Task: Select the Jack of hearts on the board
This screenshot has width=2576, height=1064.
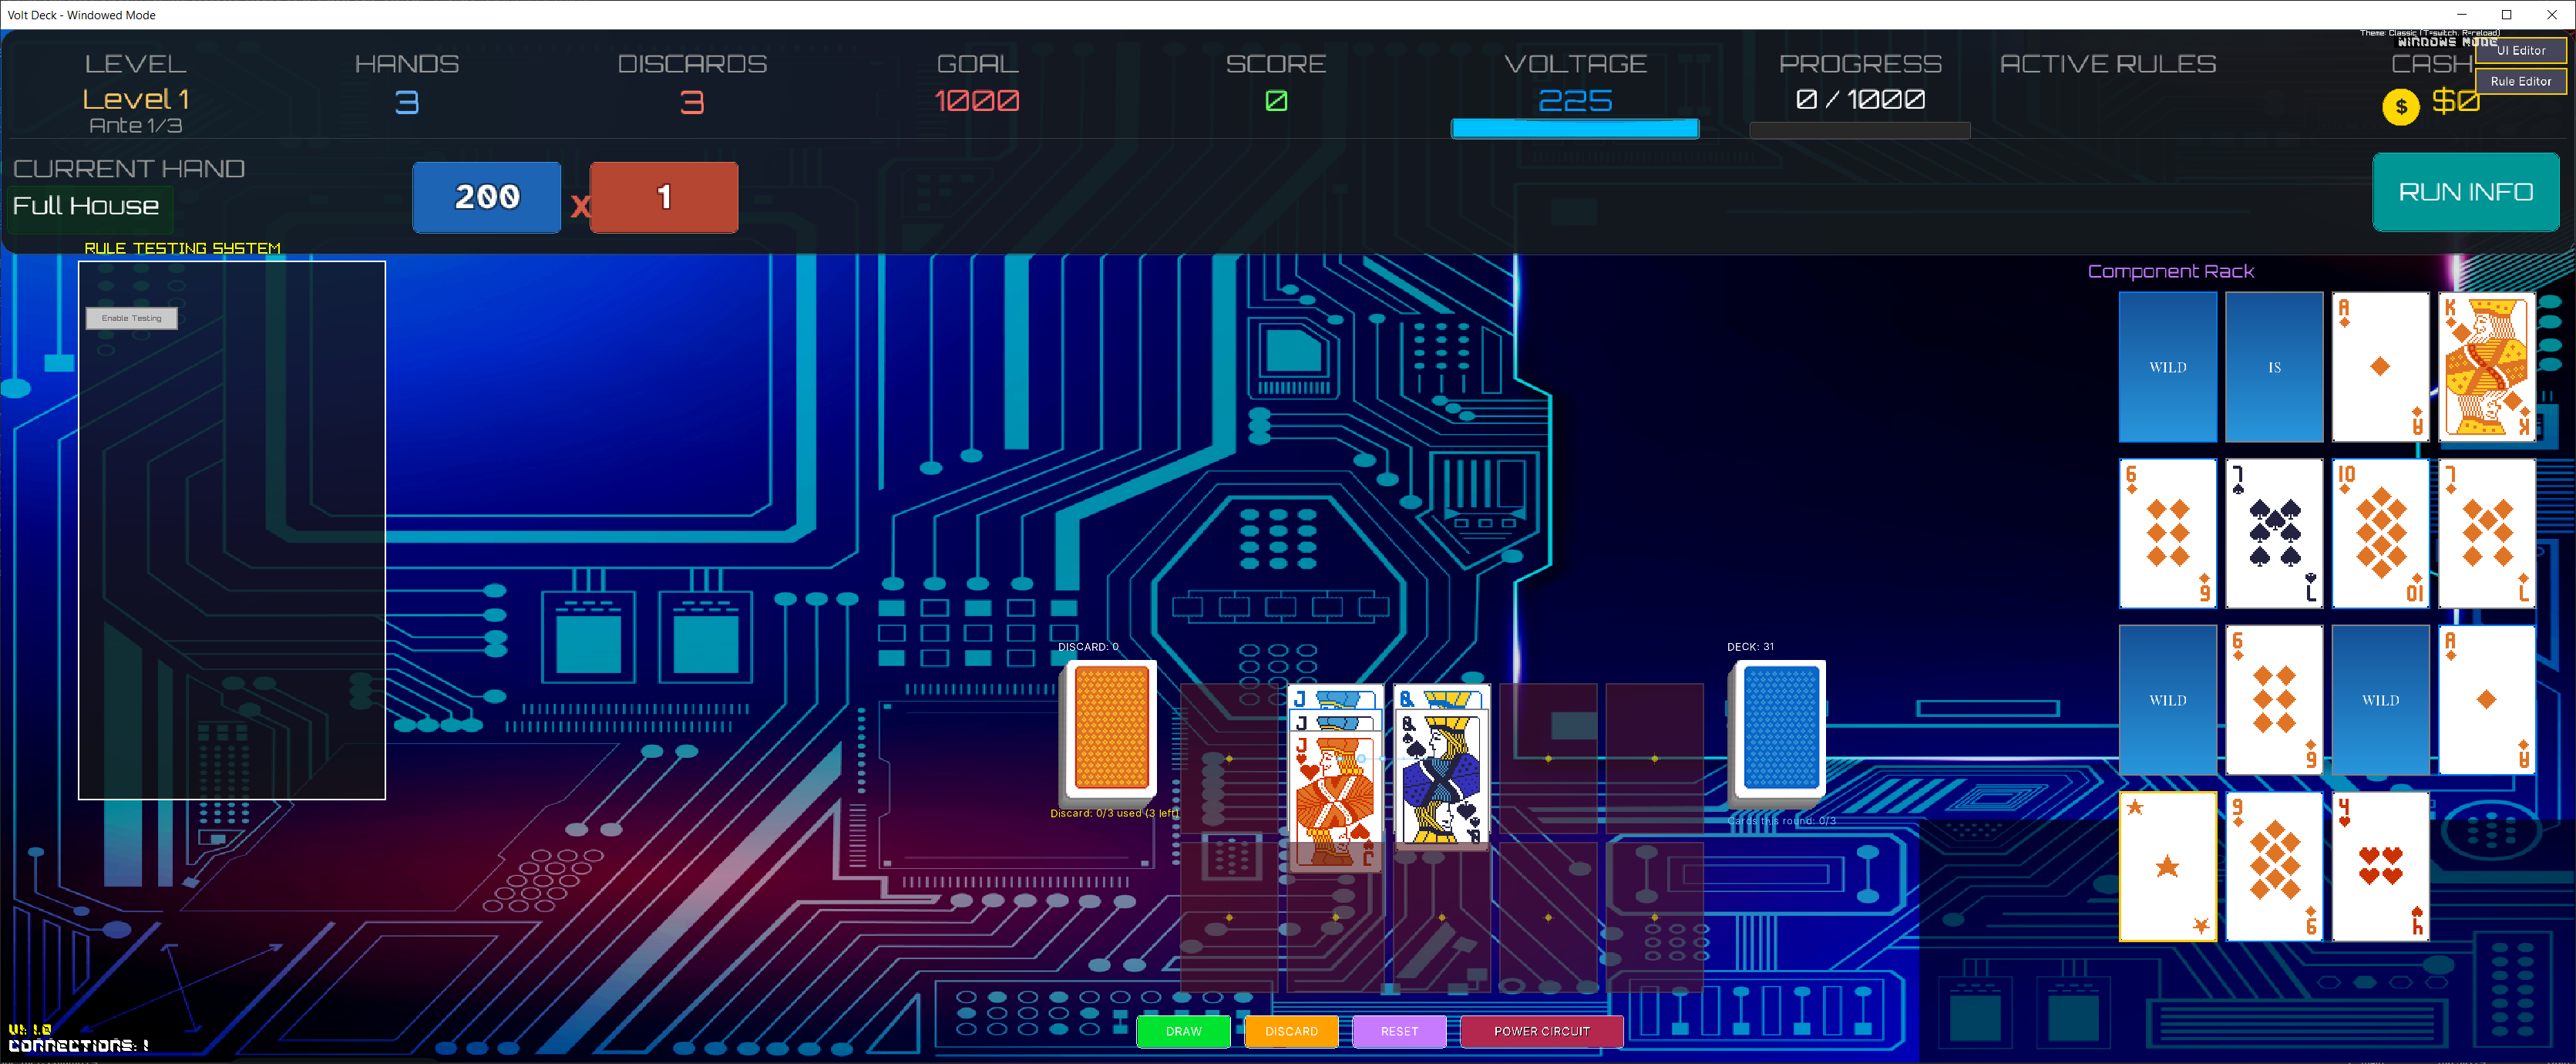Action: [1334, 800]
